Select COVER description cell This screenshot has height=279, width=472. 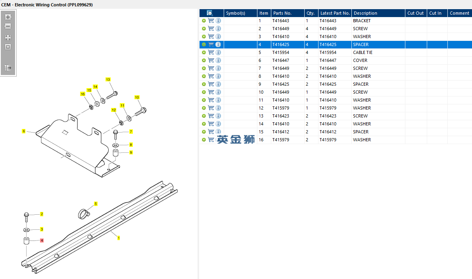click(x=360, y=60)
